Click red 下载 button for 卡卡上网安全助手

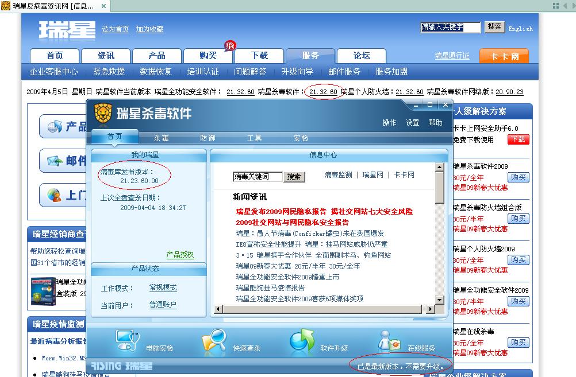pos(519,139)
